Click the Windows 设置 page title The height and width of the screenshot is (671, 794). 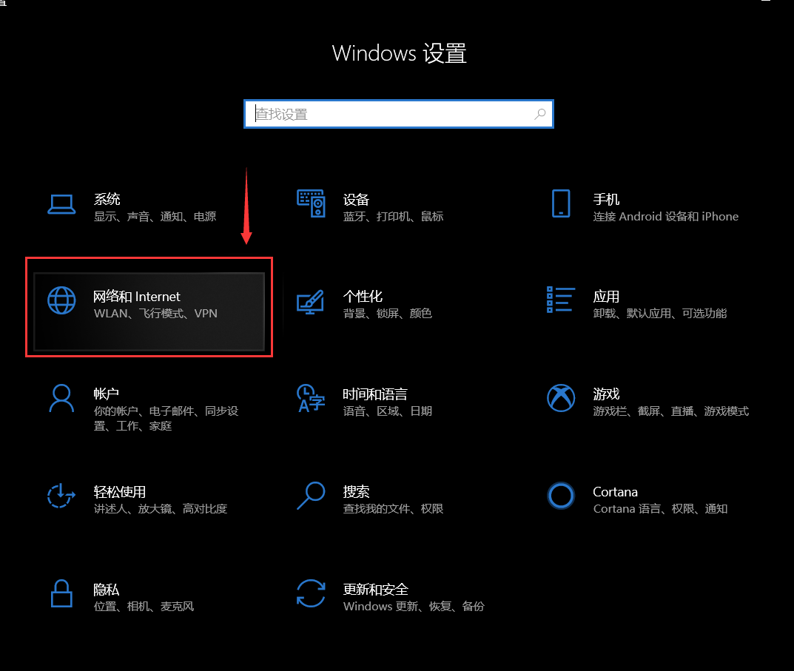click(x=399, y=53)
